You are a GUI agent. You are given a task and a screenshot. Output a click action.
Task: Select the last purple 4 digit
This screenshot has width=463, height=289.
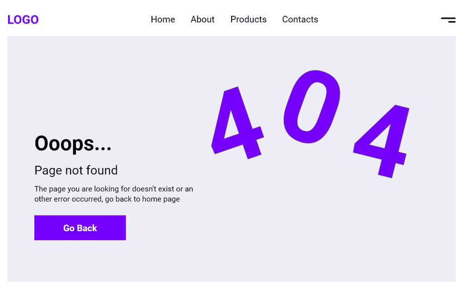pos(382,141)
